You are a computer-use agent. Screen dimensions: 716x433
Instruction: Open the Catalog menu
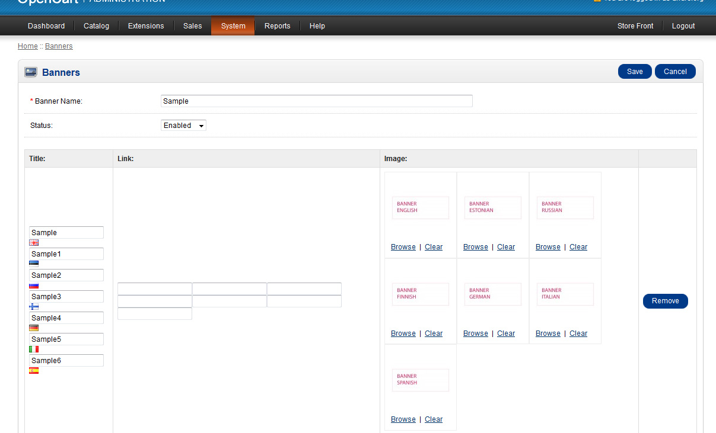pyautogui.click(x=96, y=26)
